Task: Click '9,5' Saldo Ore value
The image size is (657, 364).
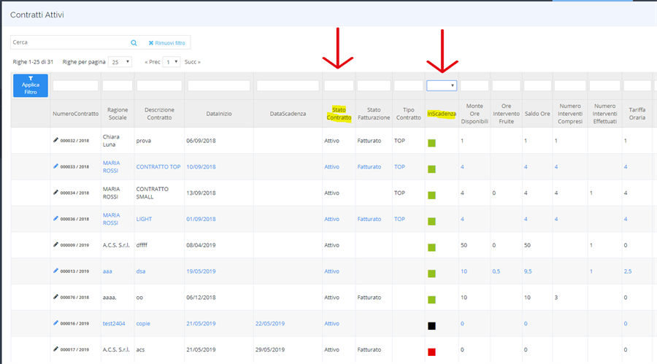Action: point(528,271)
